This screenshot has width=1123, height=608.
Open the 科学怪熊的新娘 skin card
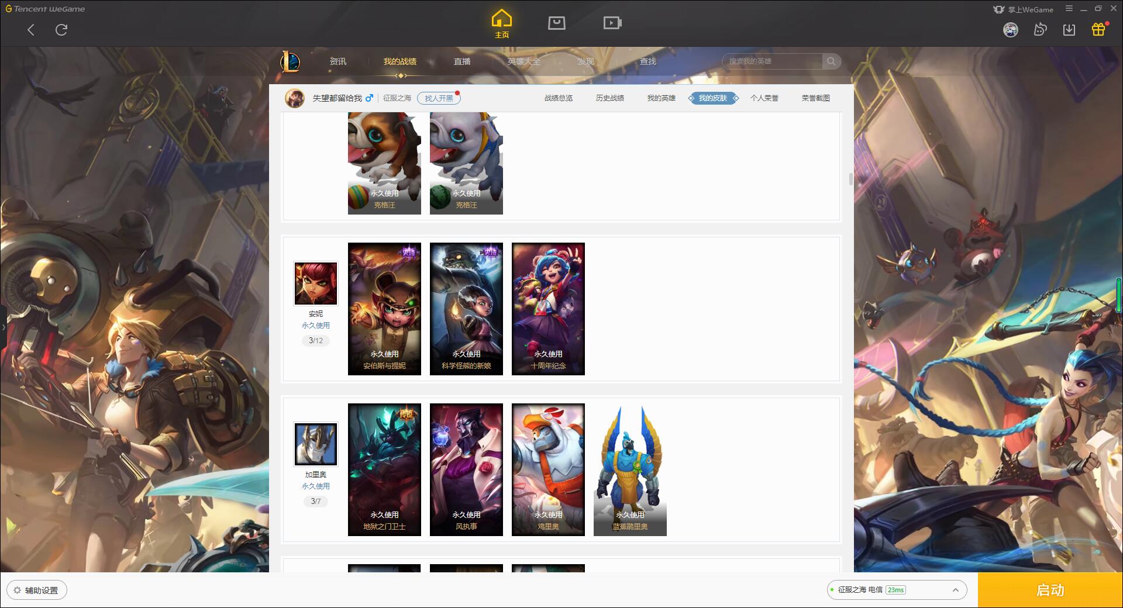pyautogui.click(x=466, y=309)
